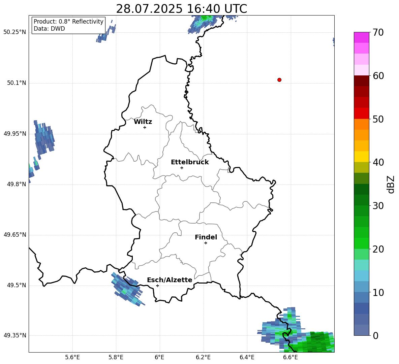Click the red dot marker on the map
Screen dimensions: 399x364
279,80
